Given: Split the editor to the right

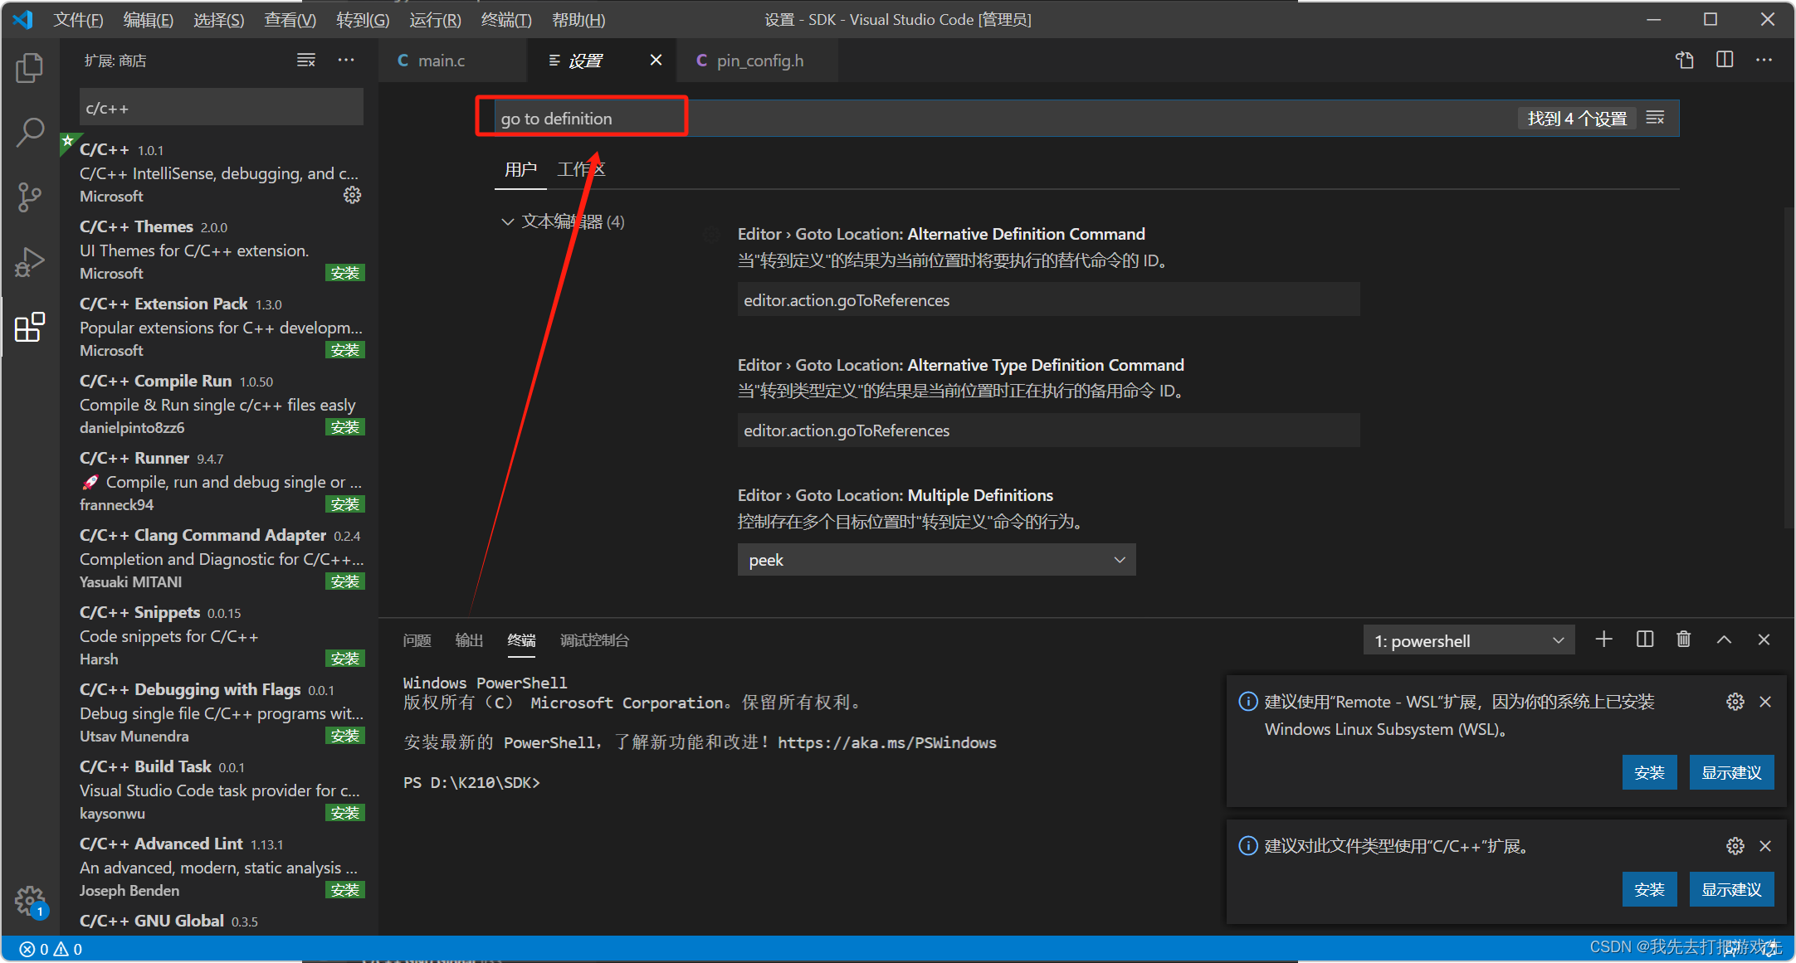Looking at the screenshot, I should pyautogui.click(x=1725, y=60).
